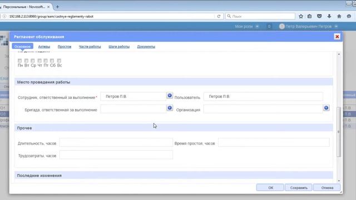Switch to the Документы tab
Screen dimensions: 356x200
pos(146,47)
